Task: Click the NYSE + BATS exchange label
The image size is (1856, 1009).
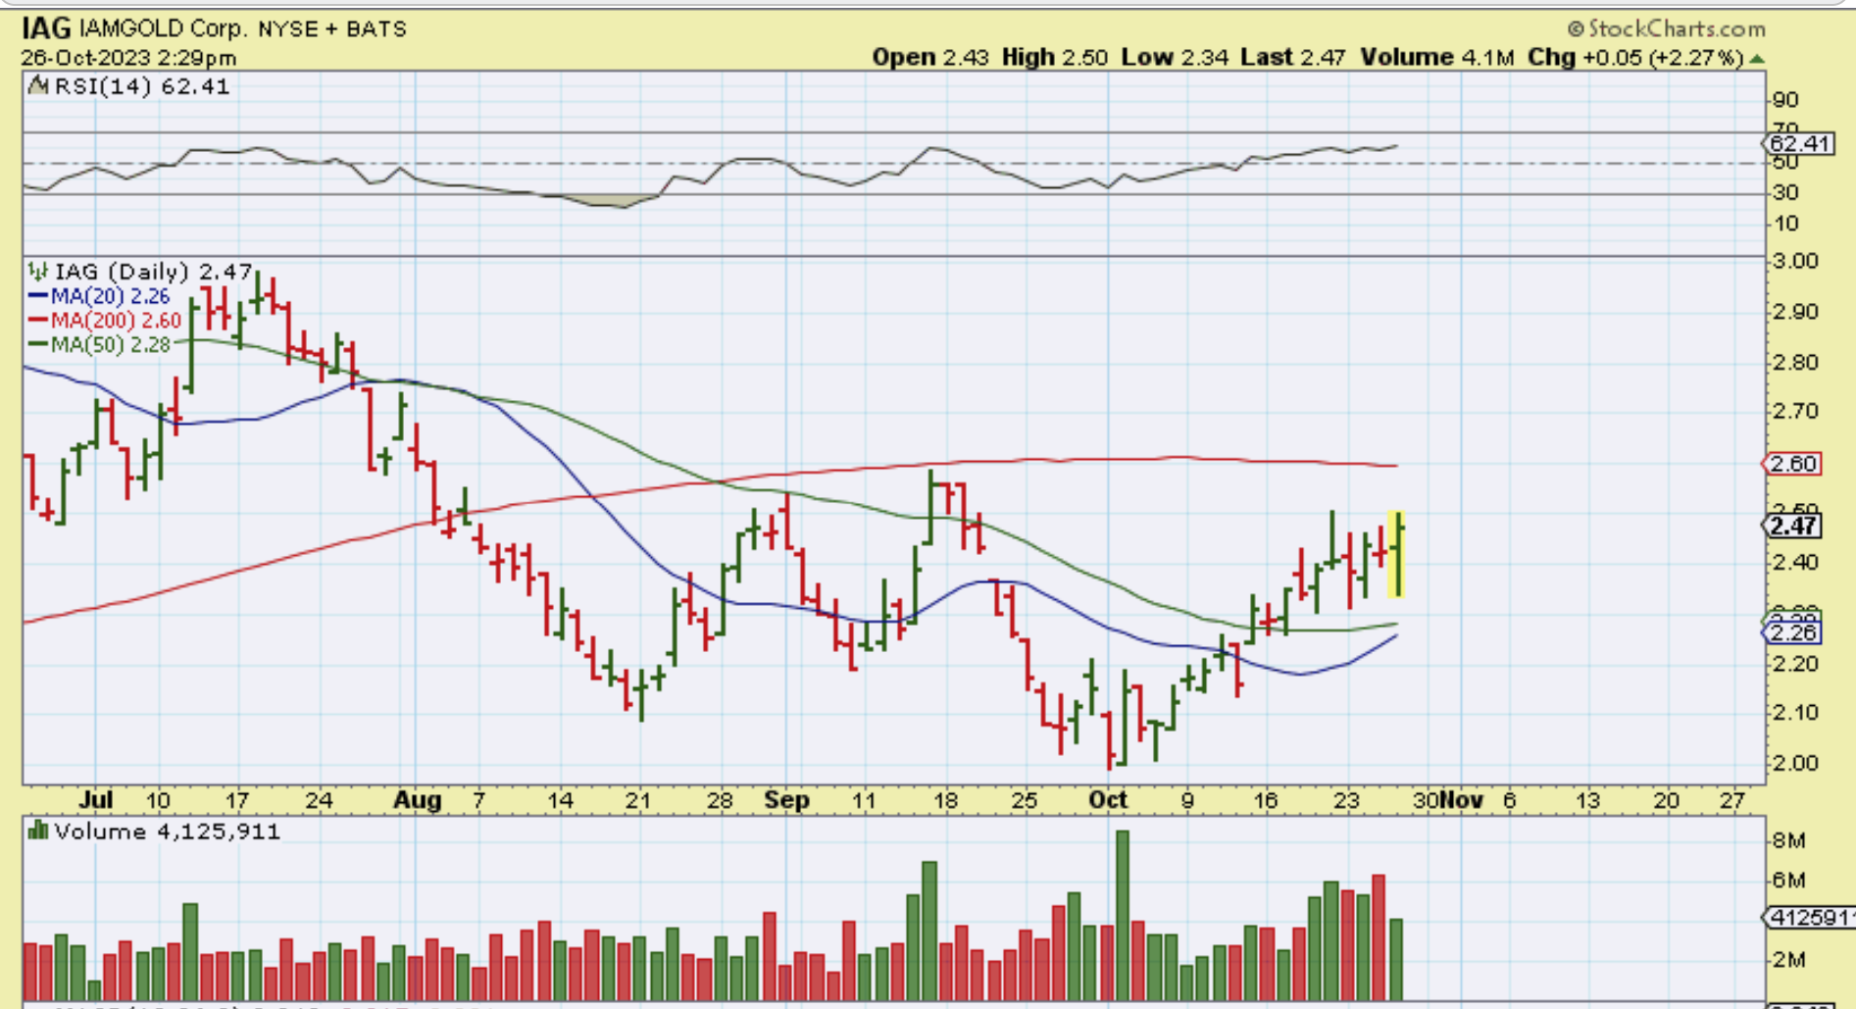Action: click(332, 29)
